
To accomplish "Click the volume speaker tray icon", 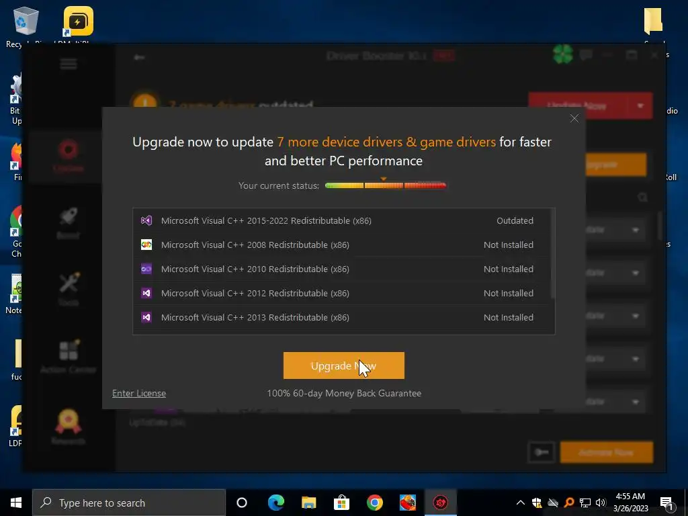I will click(601, 503).
